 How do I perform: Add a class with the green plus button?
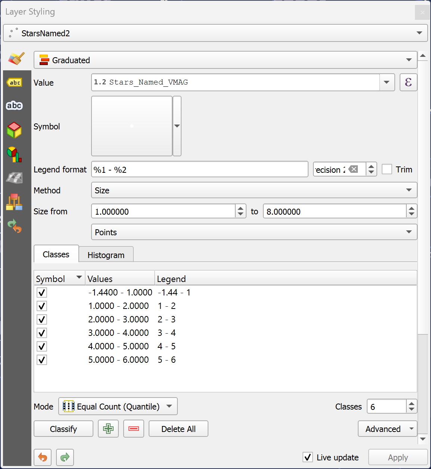pos(108,429)
